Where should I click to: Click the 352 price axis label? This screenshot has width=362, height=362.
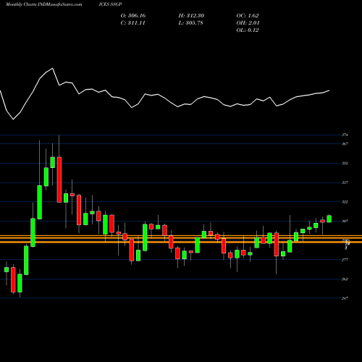click(345, 163)
